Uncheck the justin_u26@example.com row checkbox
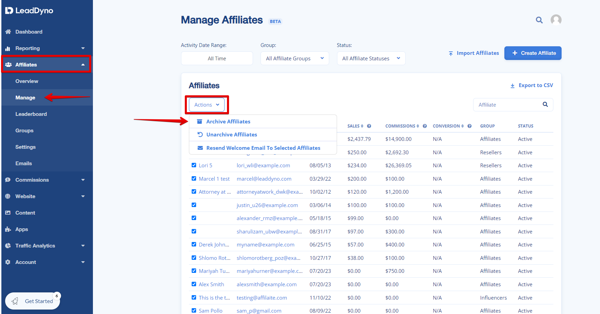The width and height of the screenshot is (600, 314). 194,205
